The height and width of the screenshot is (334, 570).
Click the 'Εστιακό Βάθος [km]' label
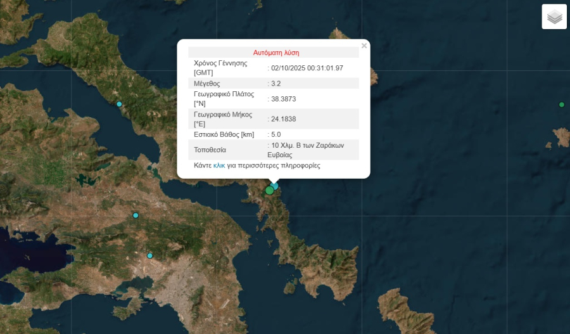223,134
